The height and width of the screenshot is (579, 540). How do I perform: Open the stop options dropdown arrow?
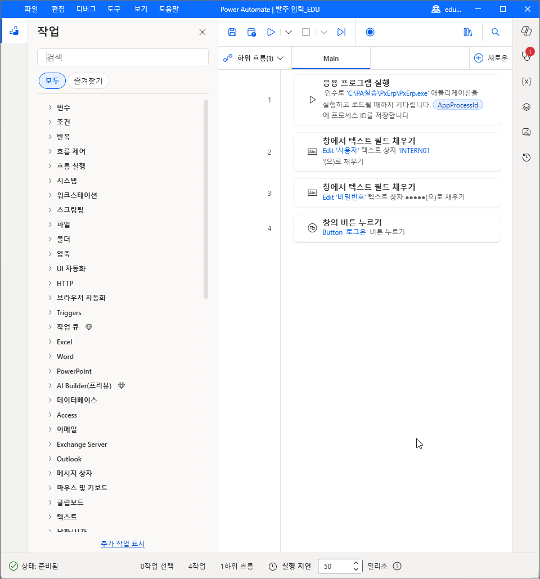click(324, 32)
